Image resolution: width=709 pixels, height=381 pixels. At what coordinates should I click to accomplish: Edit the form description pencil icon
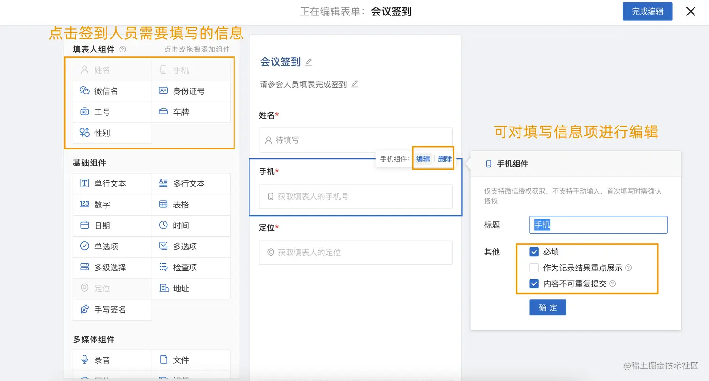pyautogui.click(x=355, y=84)
